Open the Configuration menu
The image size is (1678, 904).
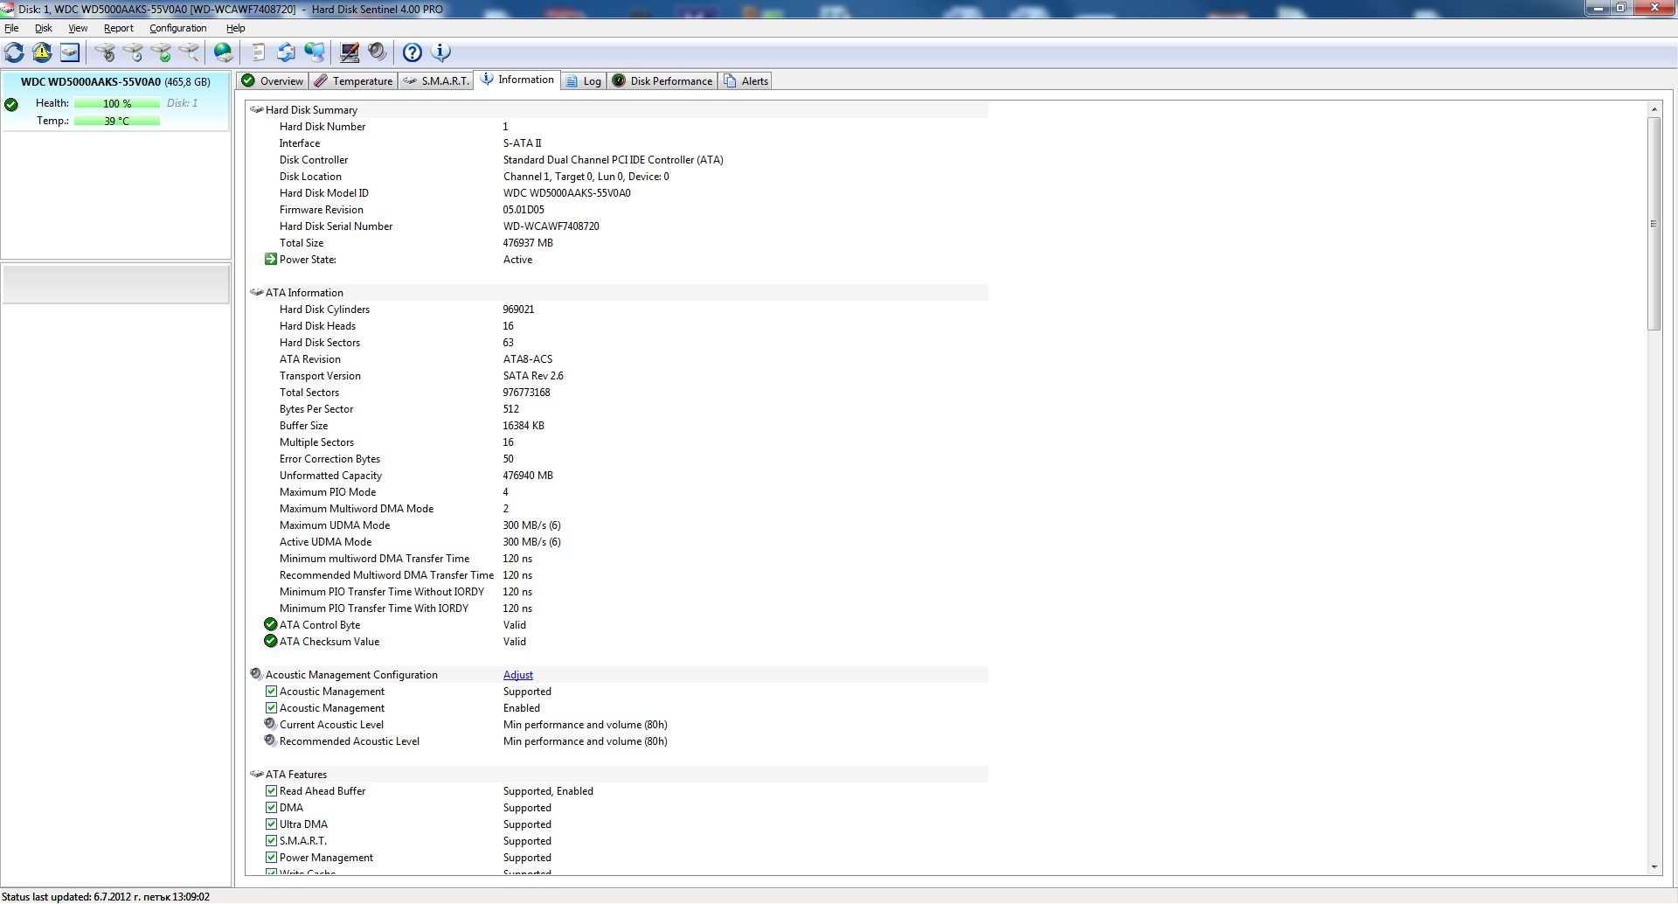[x=177, y=28]
